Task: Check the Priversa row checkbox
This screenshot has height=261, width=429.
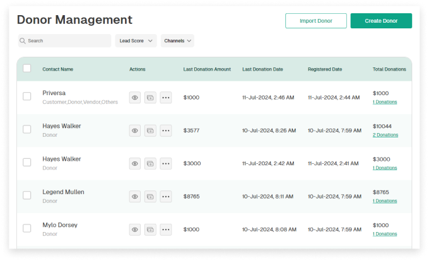Action: click(x=27, y=96)
